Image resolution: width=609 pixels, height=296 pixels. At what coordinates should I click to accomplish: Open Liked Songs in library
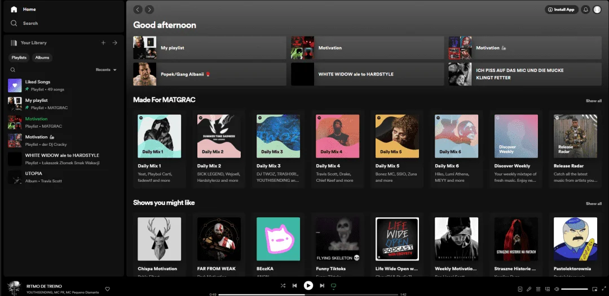[63, 86]
